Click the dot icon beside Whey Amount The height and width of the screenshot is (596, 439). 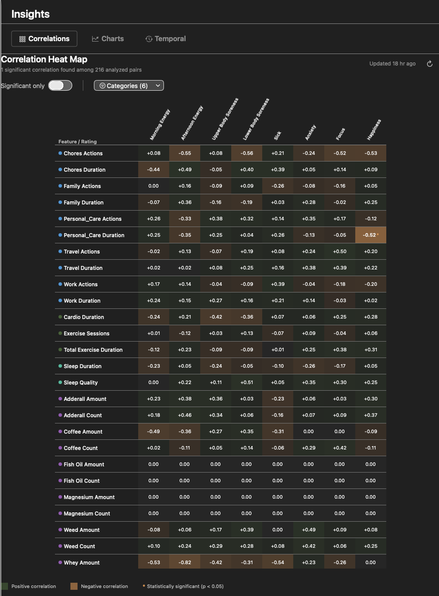[x=60, y=562]
